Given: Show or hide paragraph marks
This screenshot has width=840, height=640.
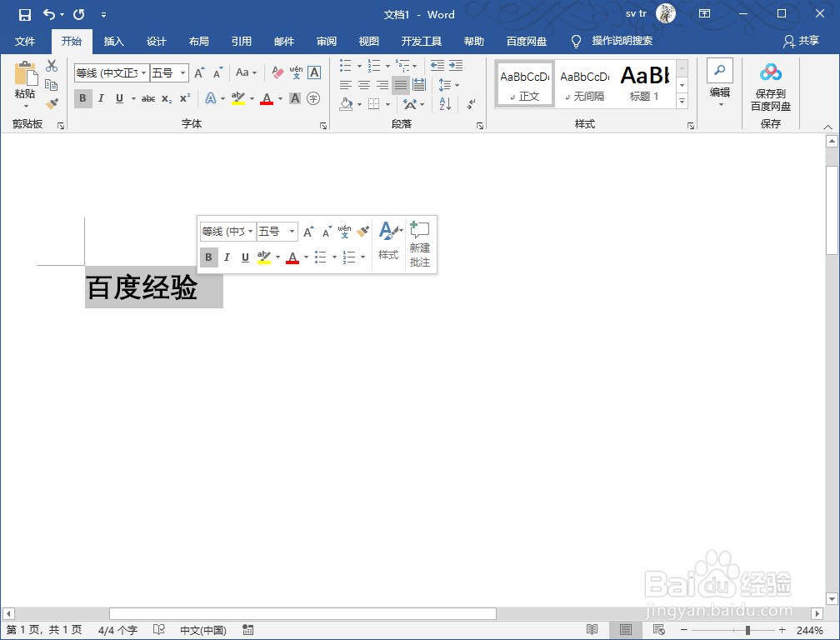Looking at the screenshot, I should [x=471, y=104].
